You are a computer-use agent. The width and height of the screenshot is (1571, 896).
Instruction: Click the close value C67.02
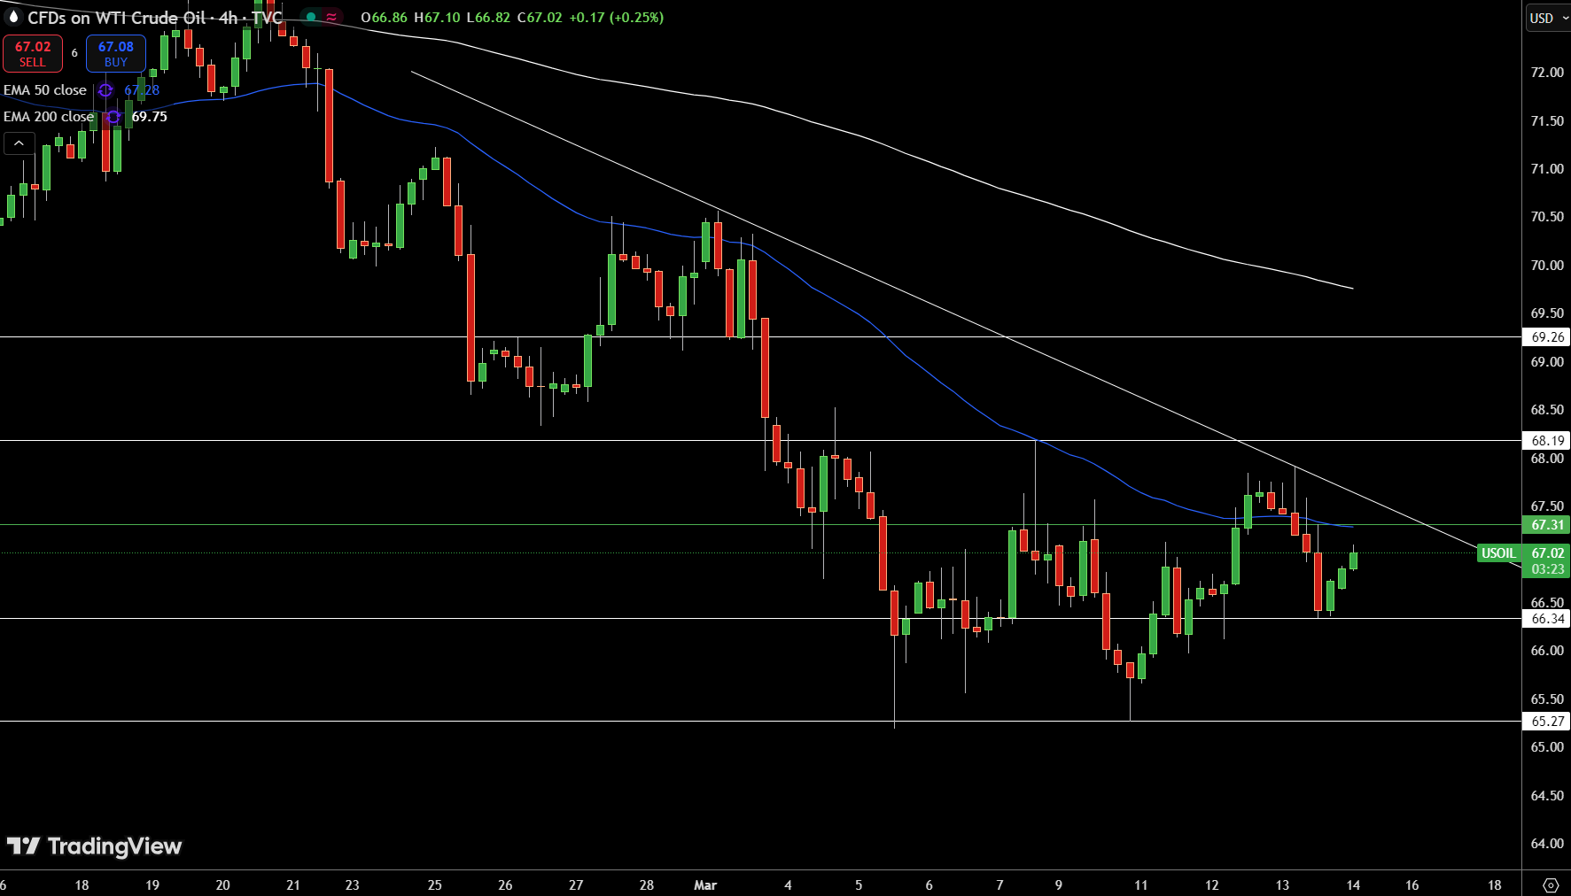click(540, 18)
